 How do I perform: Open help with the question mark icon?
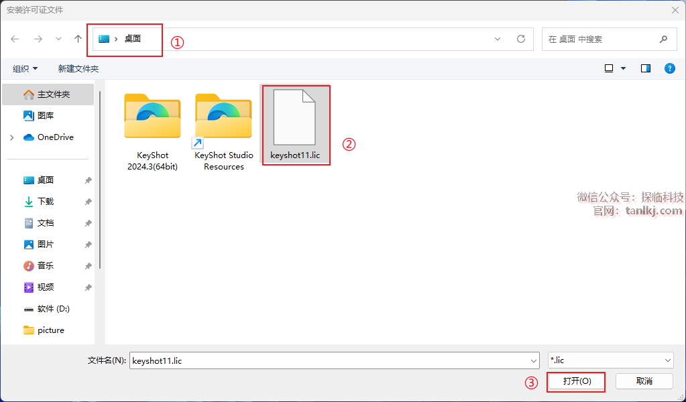click(669, 68)
